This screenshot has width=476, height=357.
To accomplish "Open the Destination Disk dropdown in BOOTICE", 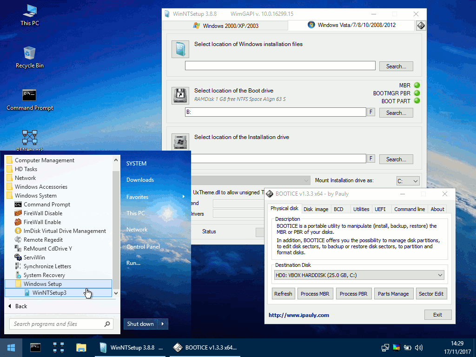I will coord(359,275).
